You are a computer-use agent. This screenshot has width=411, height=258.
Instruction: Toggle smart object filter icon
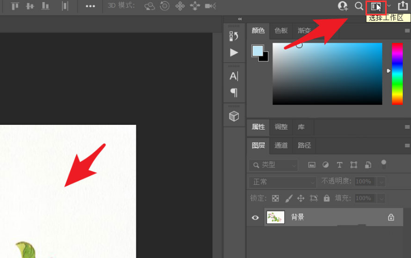point(368,165)
